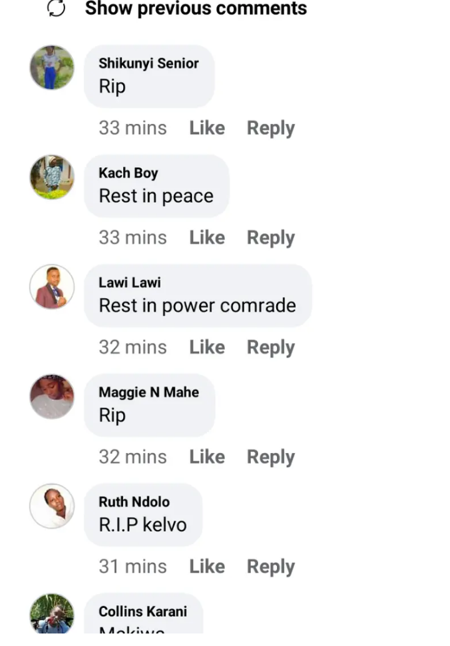
Task: Like Lawi Lawi's comrade comment
Action: click(x=207, y=347)
